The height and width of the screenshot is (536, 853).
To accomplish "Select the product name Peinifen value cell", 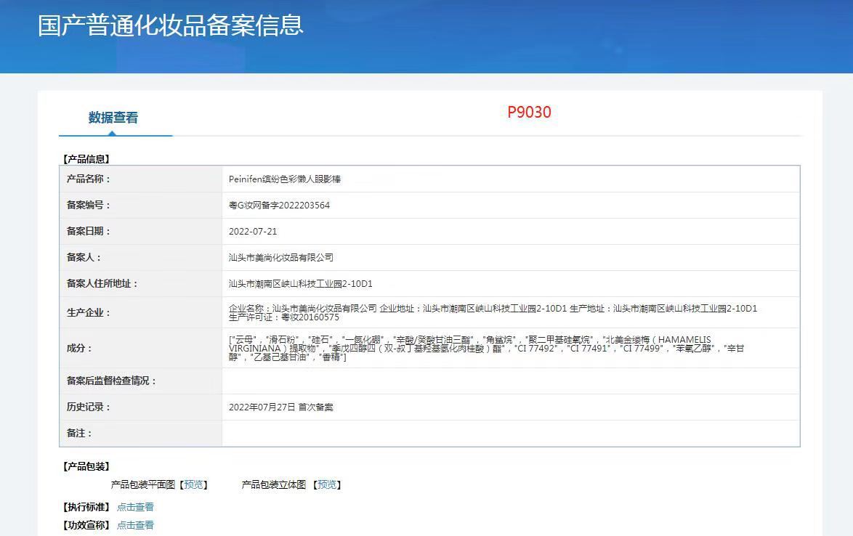I will pyautogui.click(x=285, y=179).
